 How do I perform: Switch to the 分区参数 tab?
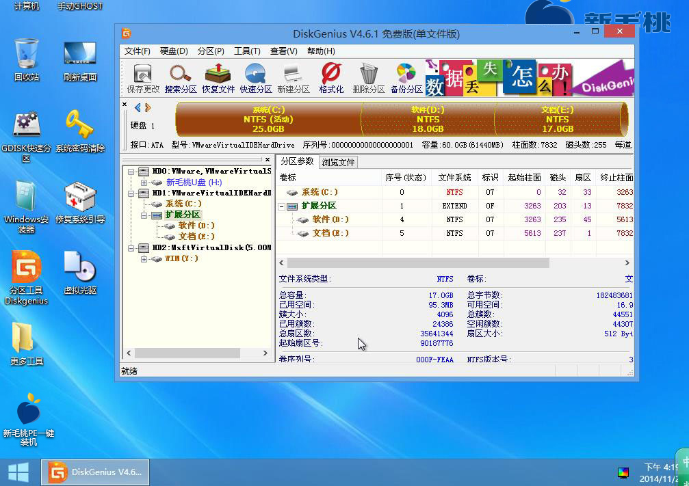(x=297, y=161)
